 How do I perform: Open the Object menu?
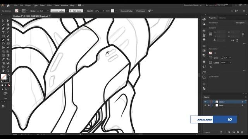[x=28, y=5]
